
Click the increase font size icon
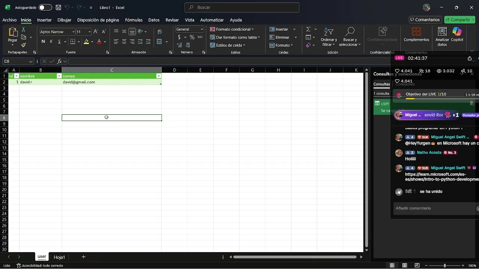[96, 32]
